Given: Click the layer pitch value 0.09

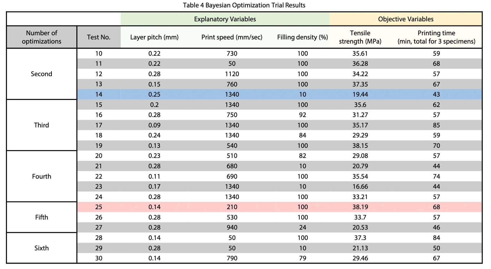Looking at the screenshot, I should (154, 125).
